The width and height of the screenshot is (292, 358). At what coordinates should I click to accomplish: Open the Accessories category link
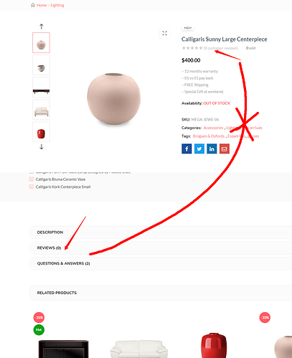[x=213, y=128]
